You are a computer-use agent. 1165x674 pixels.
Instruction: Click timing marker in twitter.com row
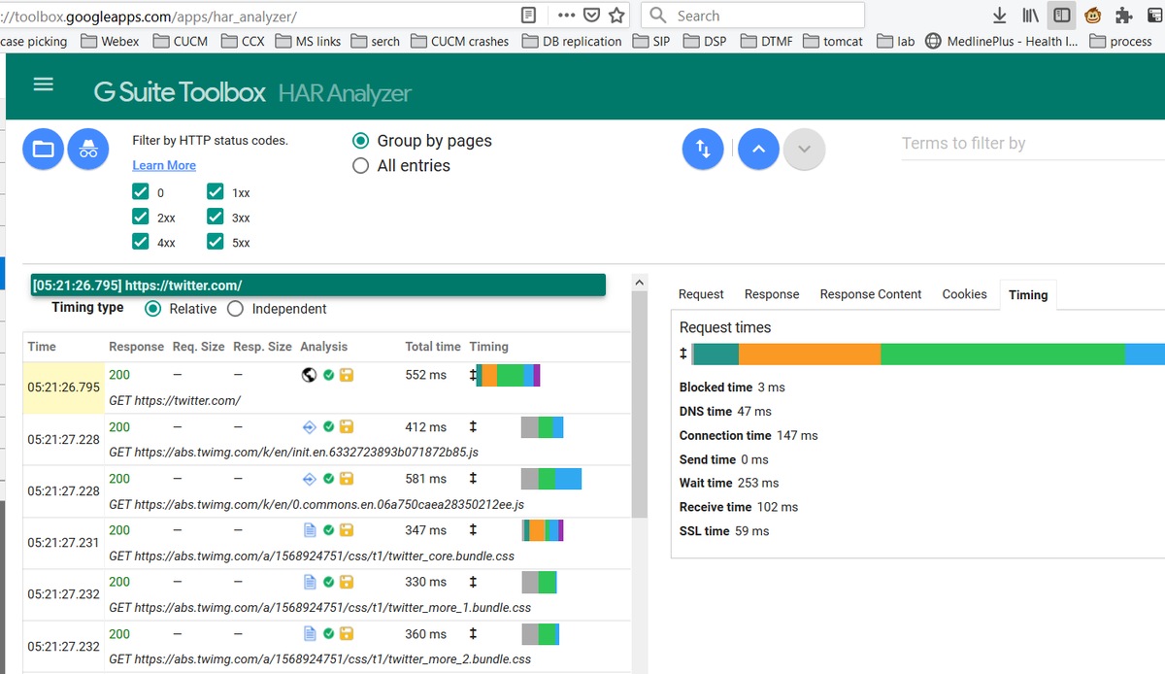coord(473,375)
